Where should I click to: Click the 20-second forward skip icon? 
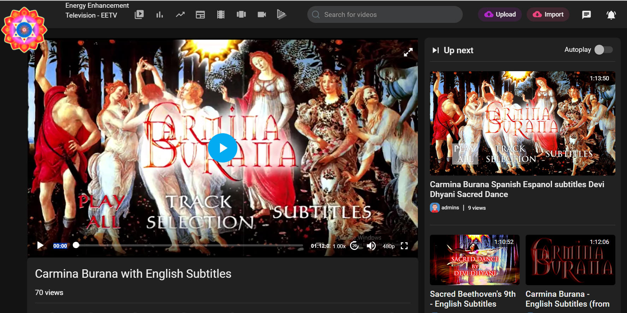pyautogui.click(x=354, y=246)
